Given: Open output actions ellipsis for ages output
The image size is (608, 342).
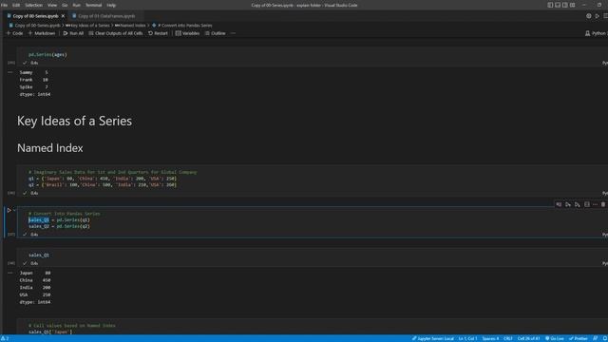Looking at the screenshot, I should pos(10,72).
